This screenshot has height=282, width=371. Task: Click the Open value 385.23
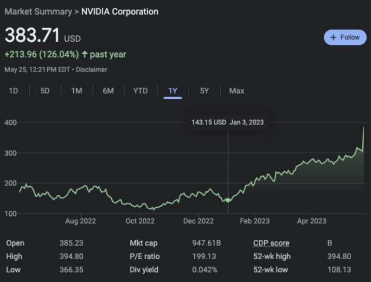click(71, 243)
